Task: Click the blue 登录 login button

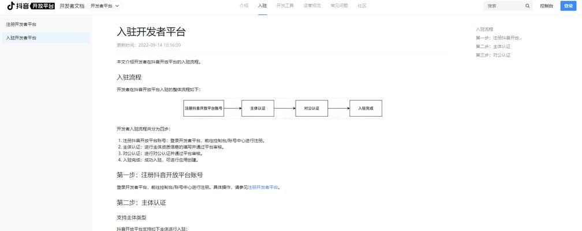Action: [x=568, y=6]
